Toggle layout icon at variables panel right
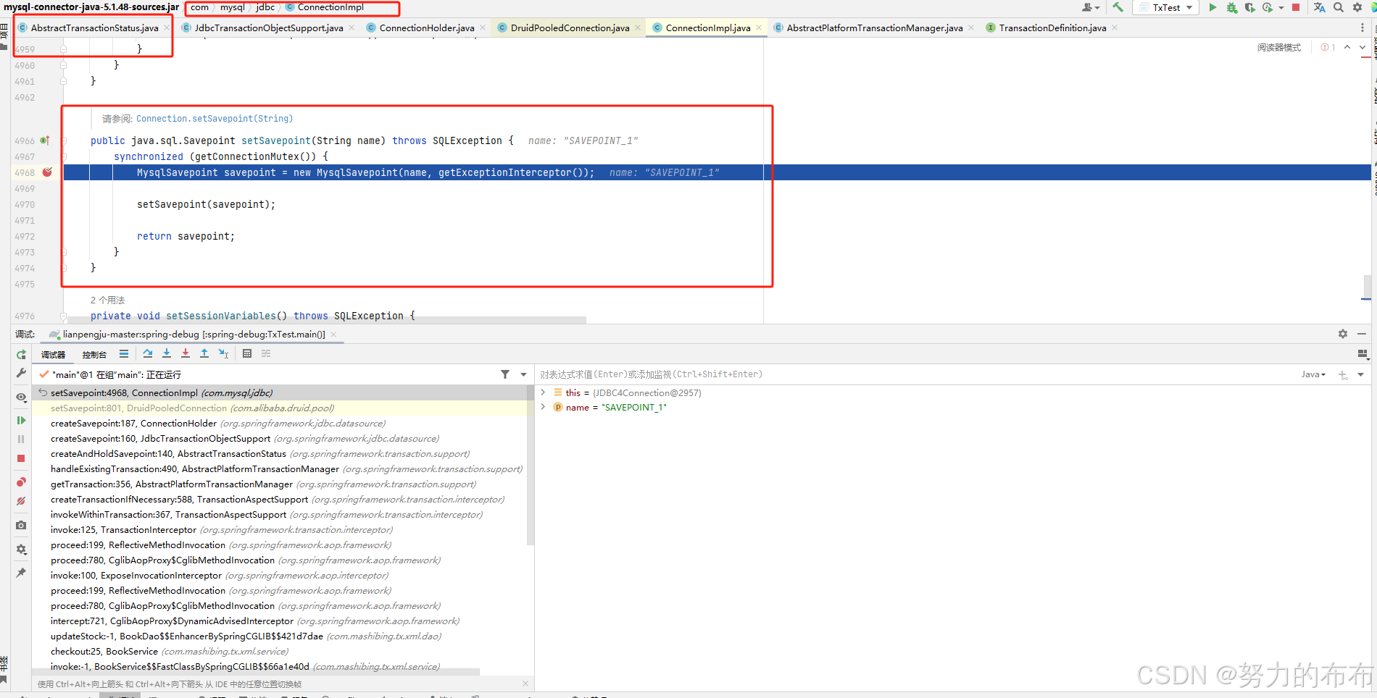Viewport: 1377px width, 698px height. [x=1363, y=354]
